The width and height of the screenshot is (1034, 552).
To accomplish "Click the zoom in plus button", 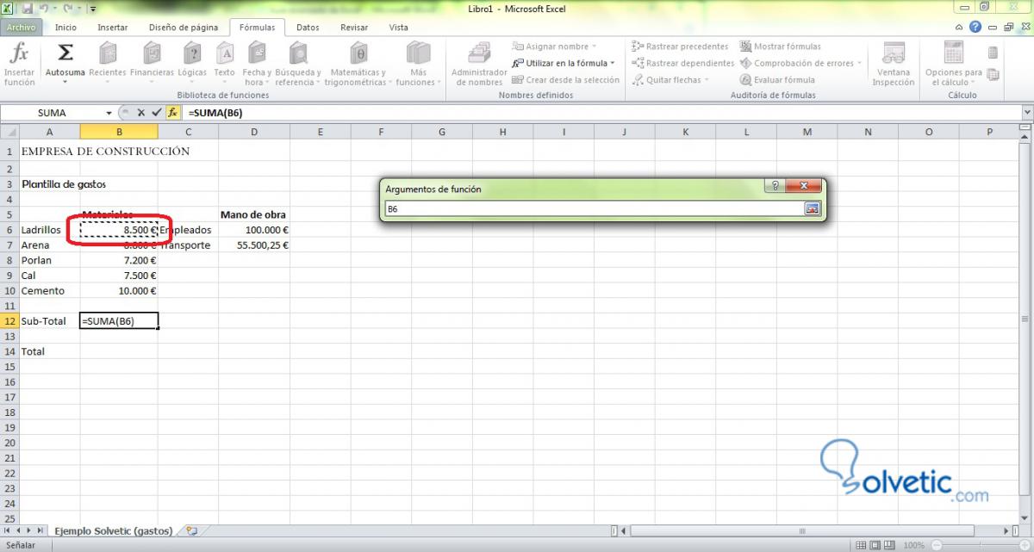I will click(x=1025, y=545).
